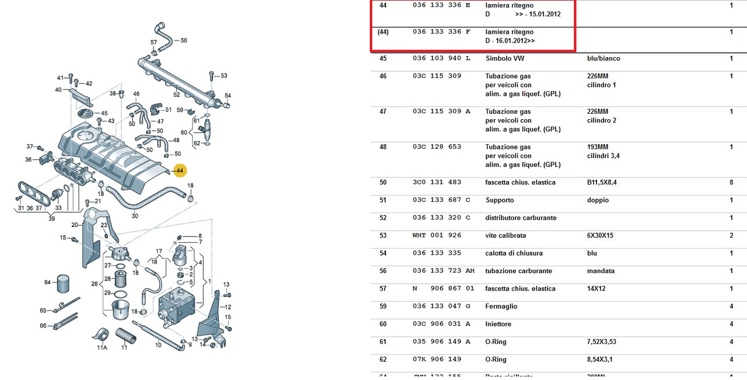747x380 pixels.
Task: Click the '14X12' dimension text
Action: click(596, 289)
